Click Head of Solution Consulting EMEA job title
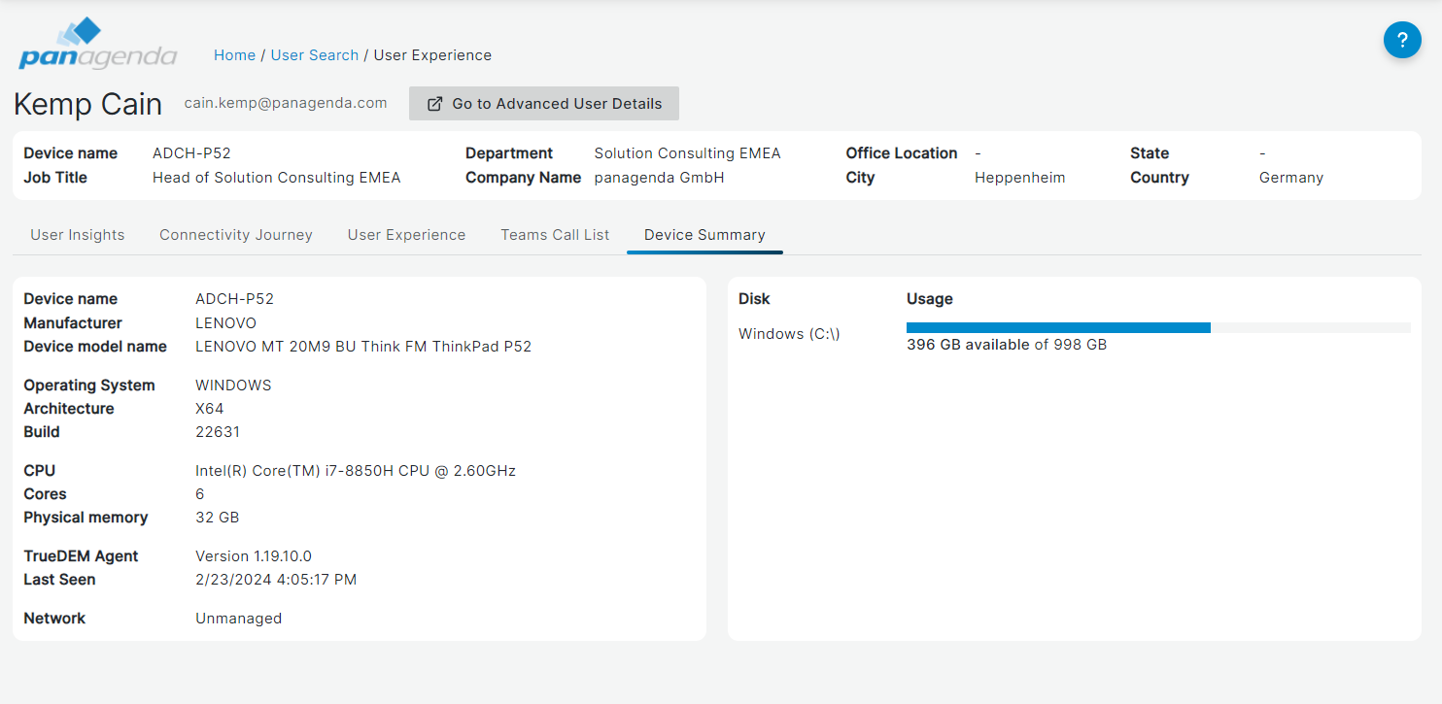The image size is (1442, 704). [276, 178]
